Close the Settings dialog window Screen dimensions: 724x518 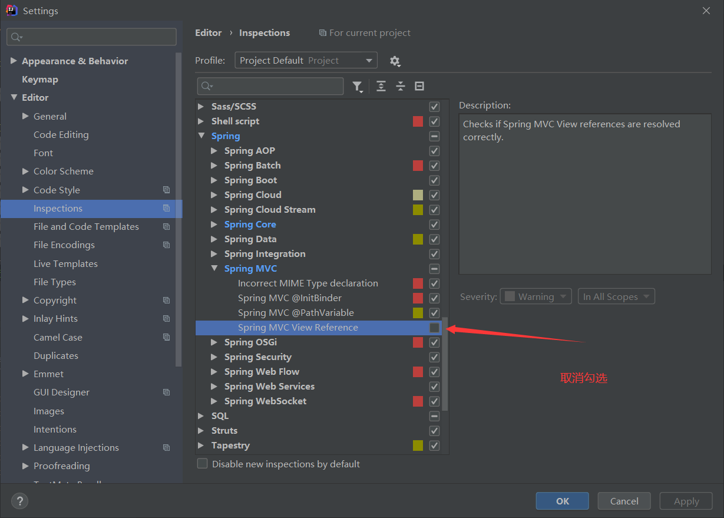click(x=706, y=11)
